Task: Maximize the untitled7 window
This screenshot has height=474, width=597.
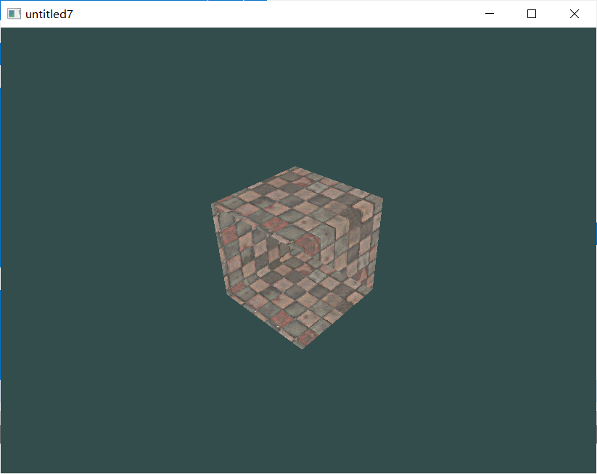Action: pyautogui.click(x=531, y=13)
